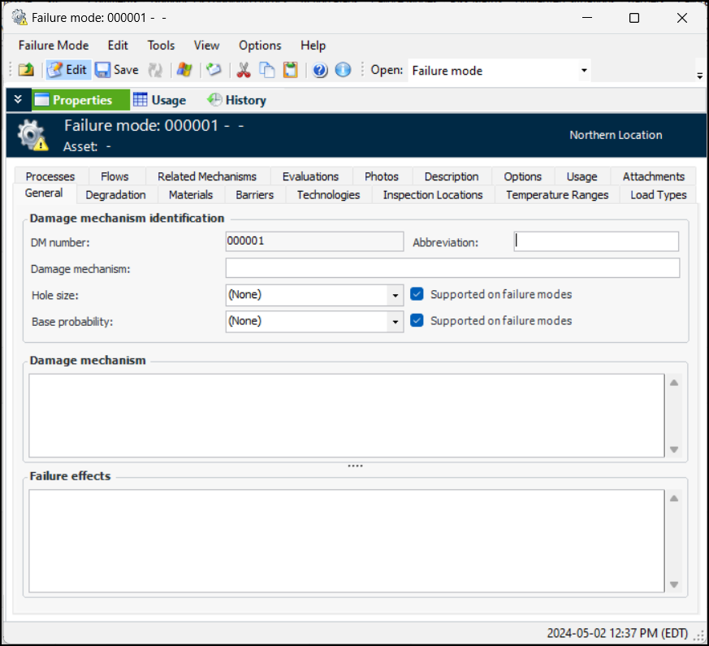Open the Usage view with grid icon

pyautogui.click(x=160, y=101)
